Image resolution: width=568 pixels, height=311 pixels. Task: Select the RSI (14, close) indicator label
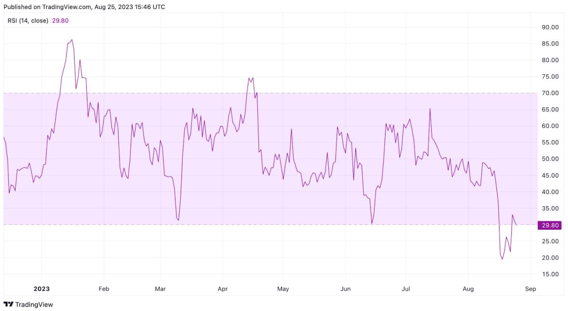click(x=28, y=20)
